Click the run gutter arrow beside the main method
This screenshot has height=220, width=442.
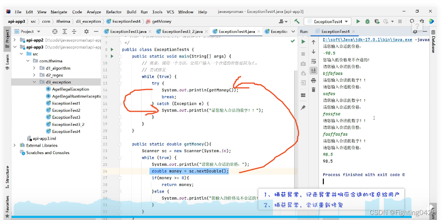112,56
